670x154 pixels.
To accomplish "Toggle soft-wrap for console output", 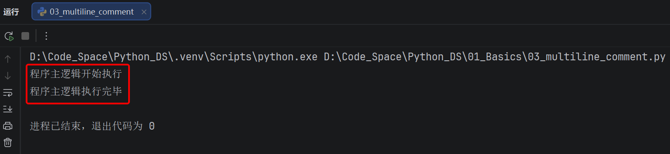I will [x=8, y=92].
